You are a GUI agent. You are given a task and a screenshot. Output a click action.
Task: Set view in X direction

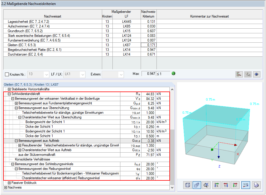pos(217,185)
